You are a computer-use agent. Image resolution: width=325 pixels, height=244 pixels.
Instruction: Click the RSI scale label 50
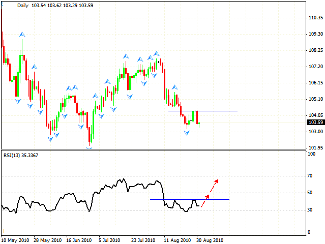coord(310,193)
